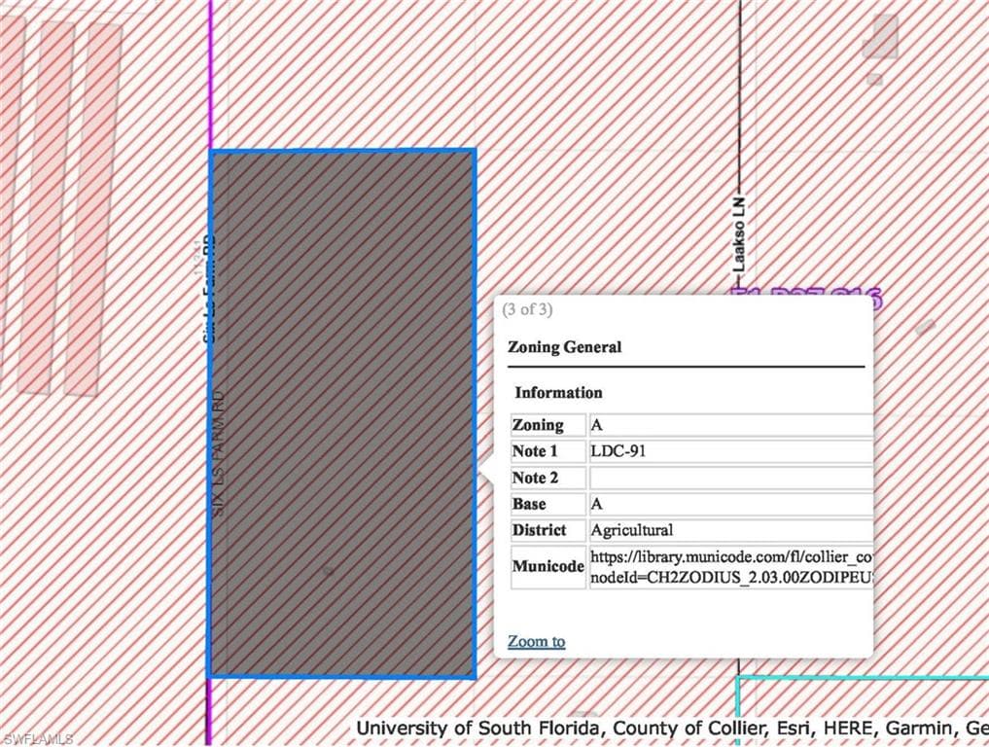Open the Municode library URL
This screenshot has height=747, width=989.
731,566
